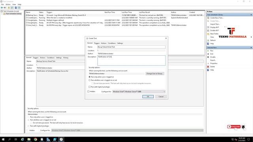
Task: Go forward using the toolbar's Forward arrow
Action: tap(5, 8)
